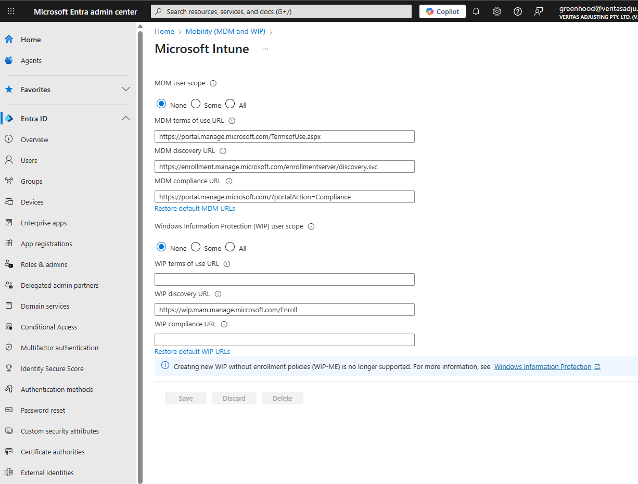Open the app launcher waffle icon
The image size is (638, 484).
tap(11, 11)
